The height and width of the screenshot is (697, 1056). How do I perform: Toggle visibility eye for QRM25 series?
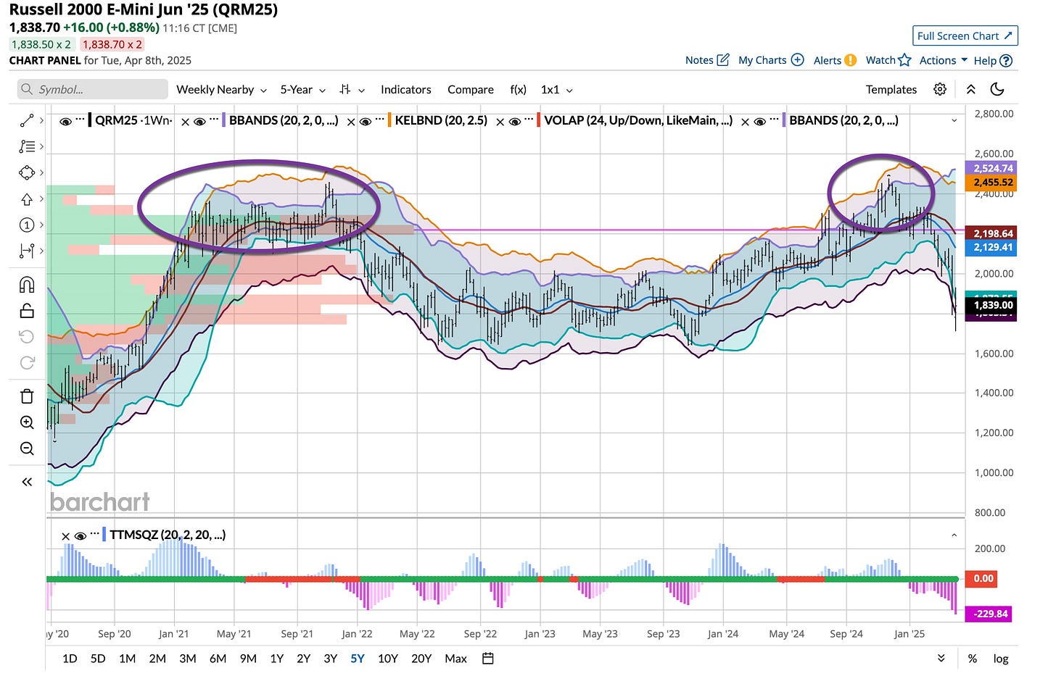point(65,122)
